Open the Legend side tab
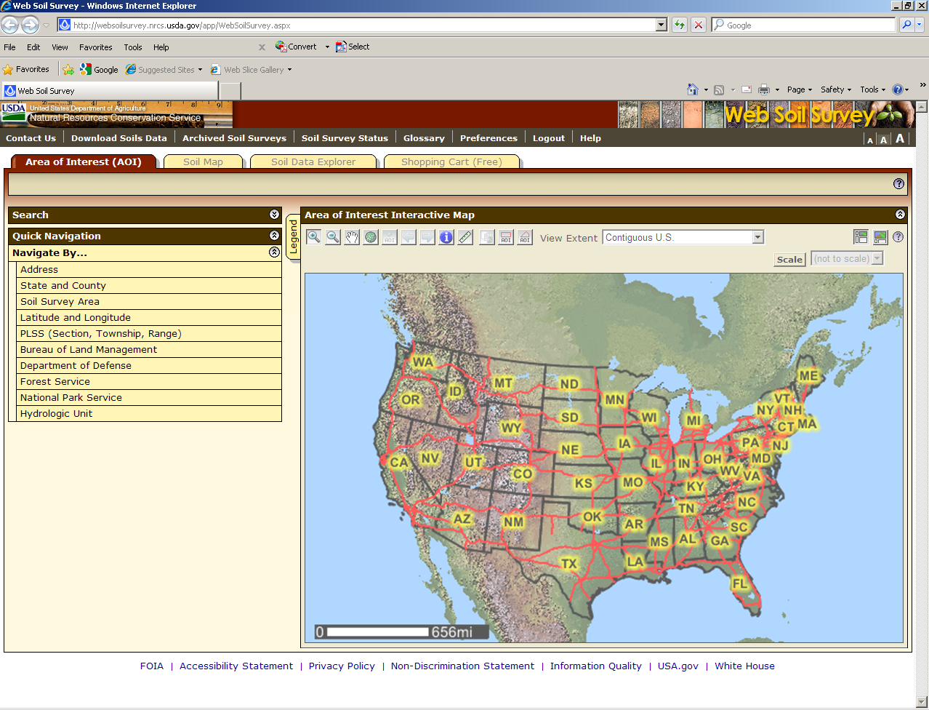 tap(293, 237)
